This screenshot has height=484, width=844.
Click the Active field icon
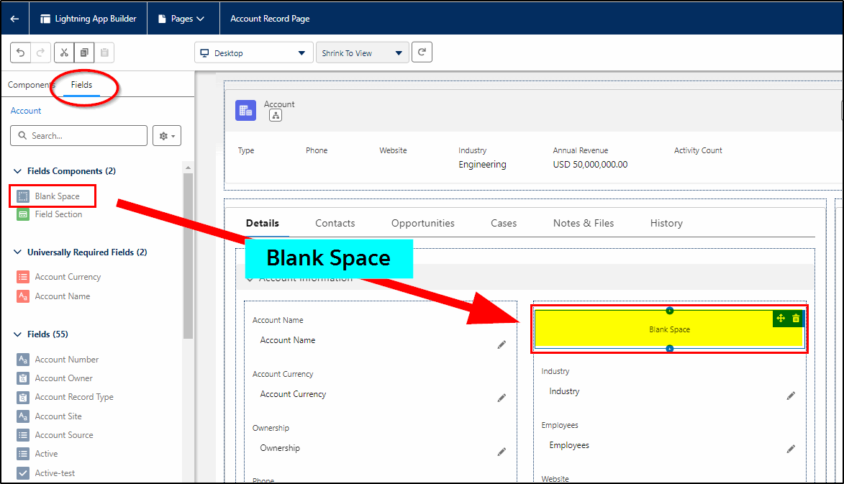click(x=23, y=454)
